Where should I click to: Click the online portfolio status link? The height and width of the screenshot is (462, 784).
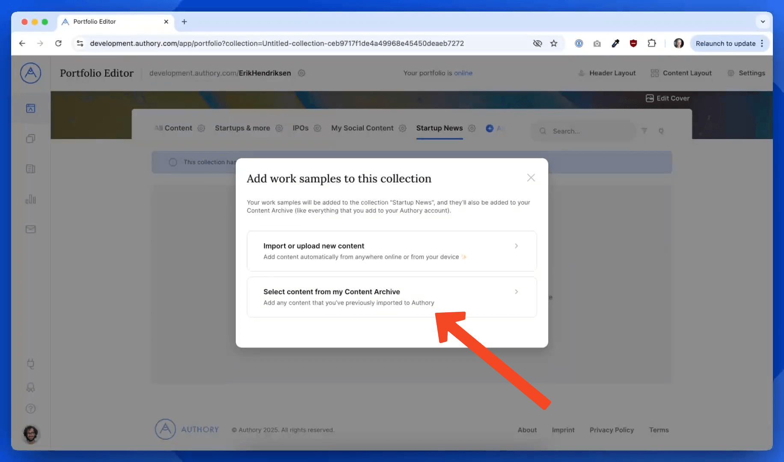(463, 73)
